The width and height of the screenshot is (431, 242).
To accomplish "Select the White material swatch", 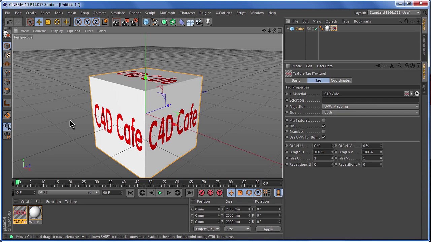I will [x=35, y=215].
